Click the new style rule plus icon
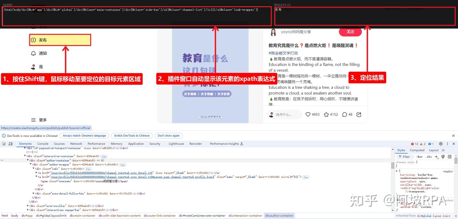This screenshot has width=458, height=219. pyautogui.click(x=436, y=156)
